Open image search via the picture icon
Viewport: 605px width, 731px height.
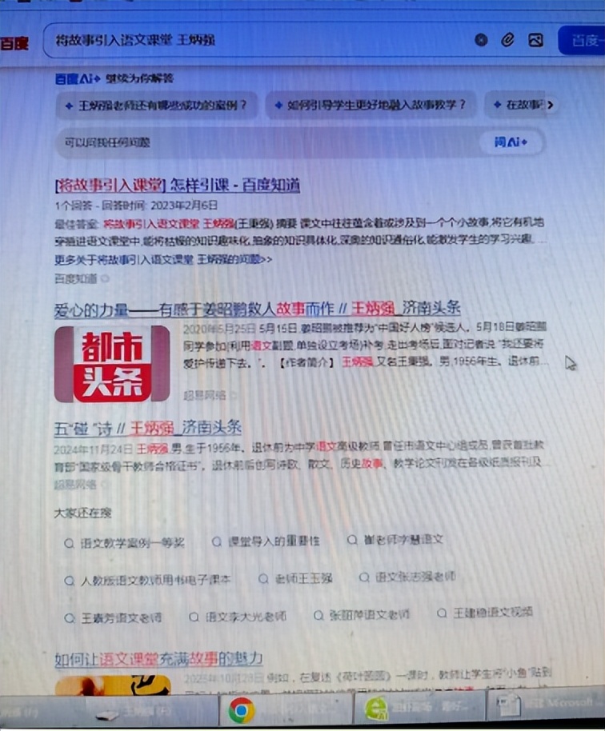pos(535,40)
